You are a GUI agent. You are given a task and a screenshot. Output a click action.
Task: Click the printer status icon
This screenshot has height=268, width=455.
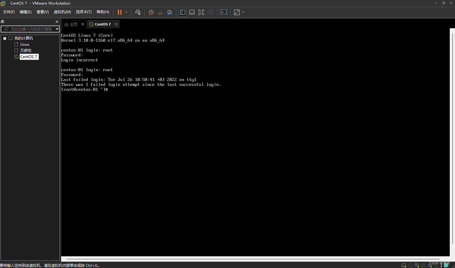423,266
